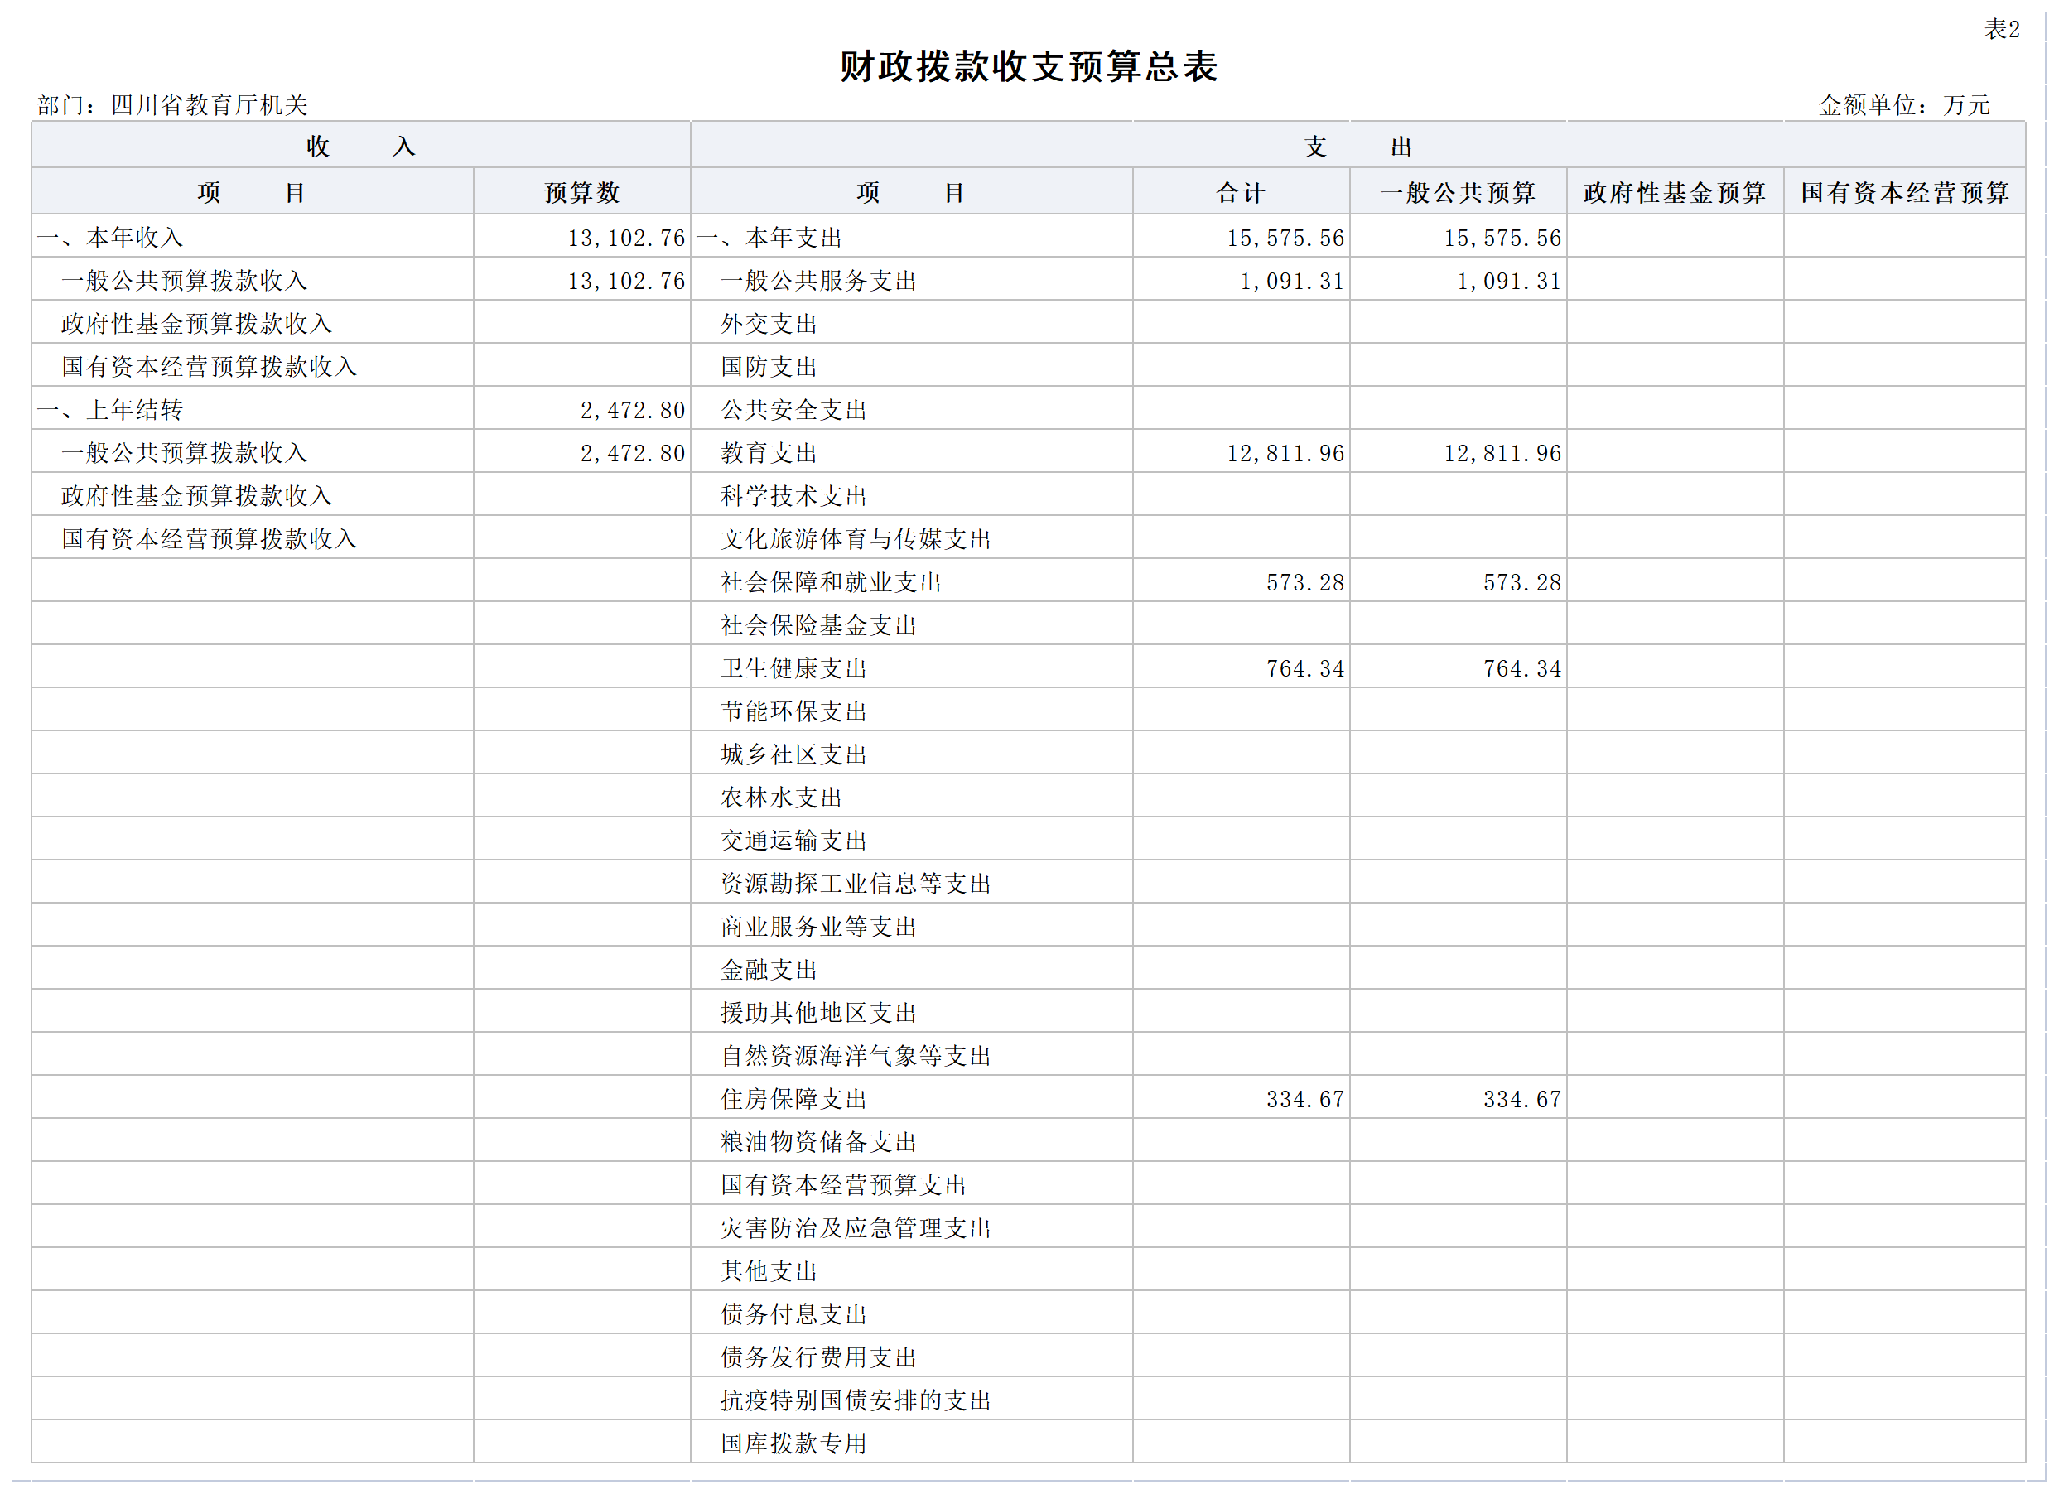The height and width of the screenshot is (1494, 2059).
Task: Click the 社会保障和就业支出 row label
Action: coord(831,582)
